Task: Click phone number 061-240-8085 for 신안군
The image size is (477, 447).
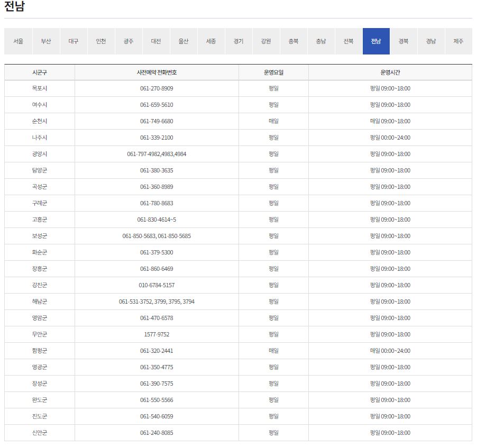Action: click(157, 434)
